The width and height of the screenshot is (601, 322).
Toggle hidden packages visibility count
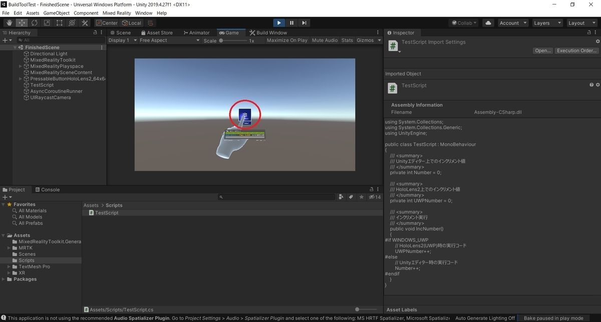pos(375,197)
